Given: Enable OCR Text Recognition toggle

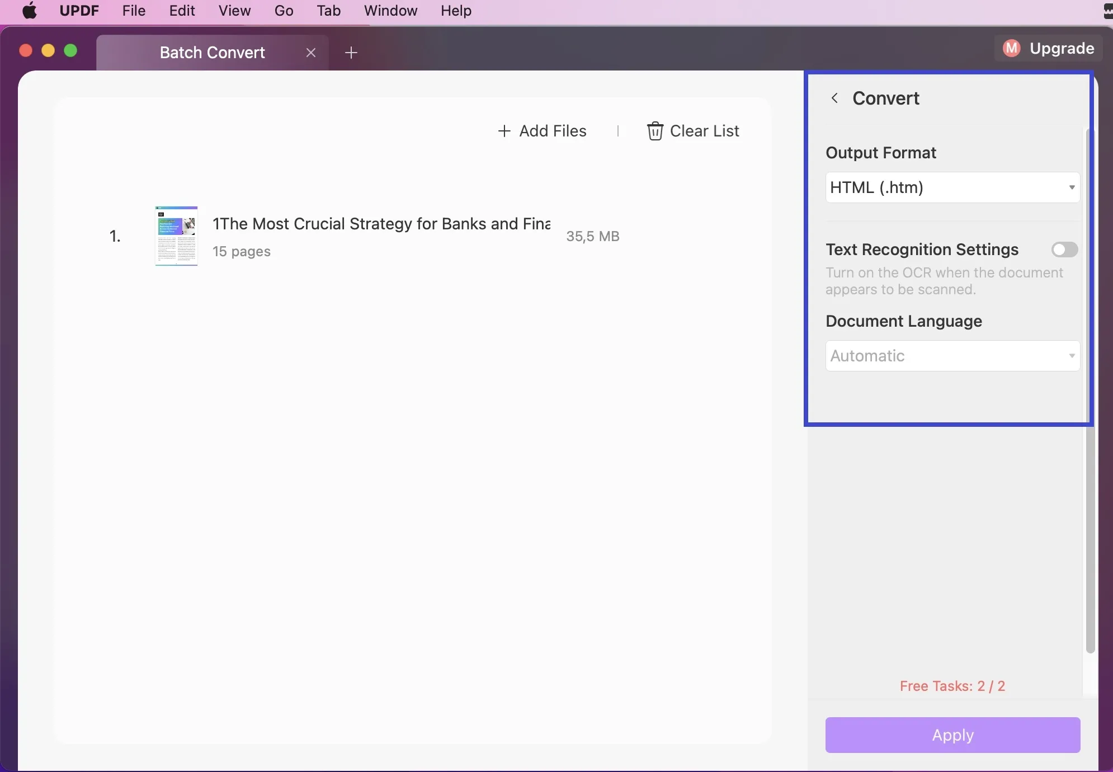Looking at the screenshot, I should pos(1064,248).
